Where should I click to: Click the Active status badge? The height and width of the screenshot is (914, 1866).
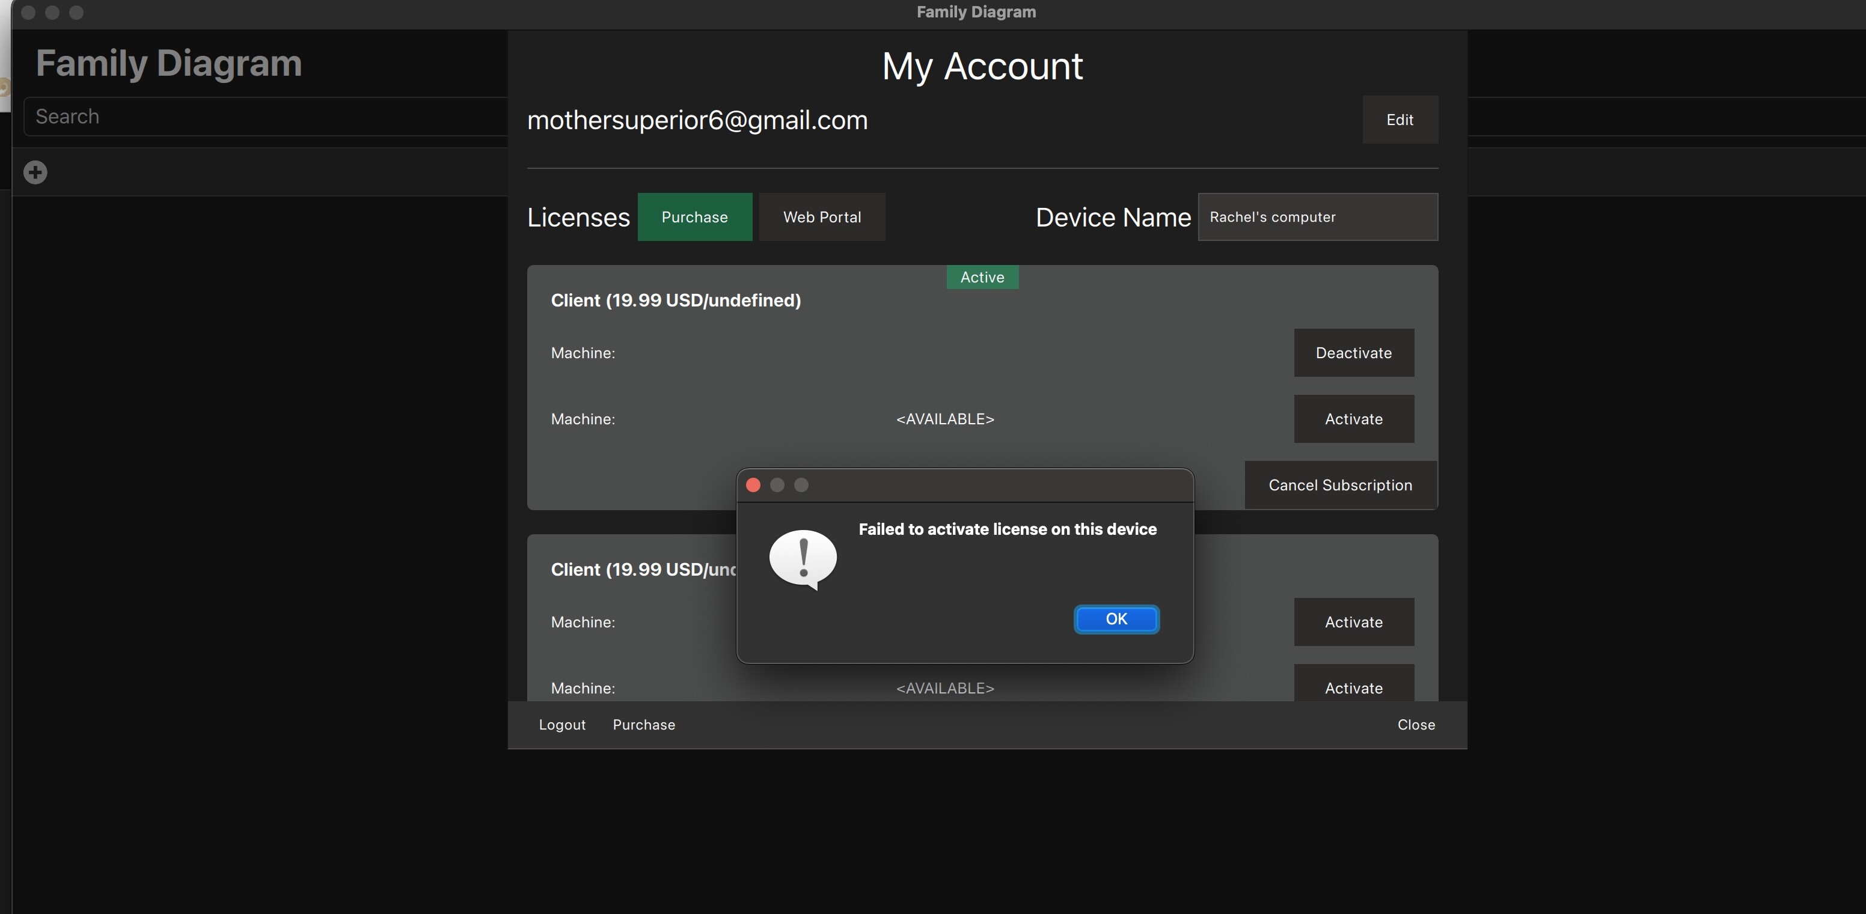coord(982,276)
